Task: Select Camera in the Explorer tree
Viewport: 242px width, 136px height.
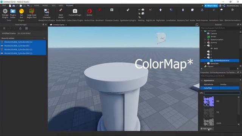Action: pyautogui.click(x=214, y=34)
